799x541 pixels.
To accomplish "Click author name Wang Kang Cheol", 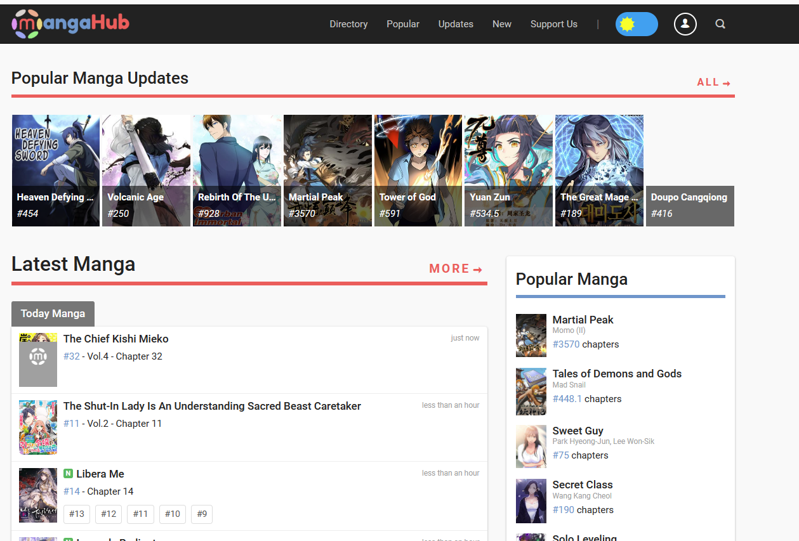I will (582, 496).
